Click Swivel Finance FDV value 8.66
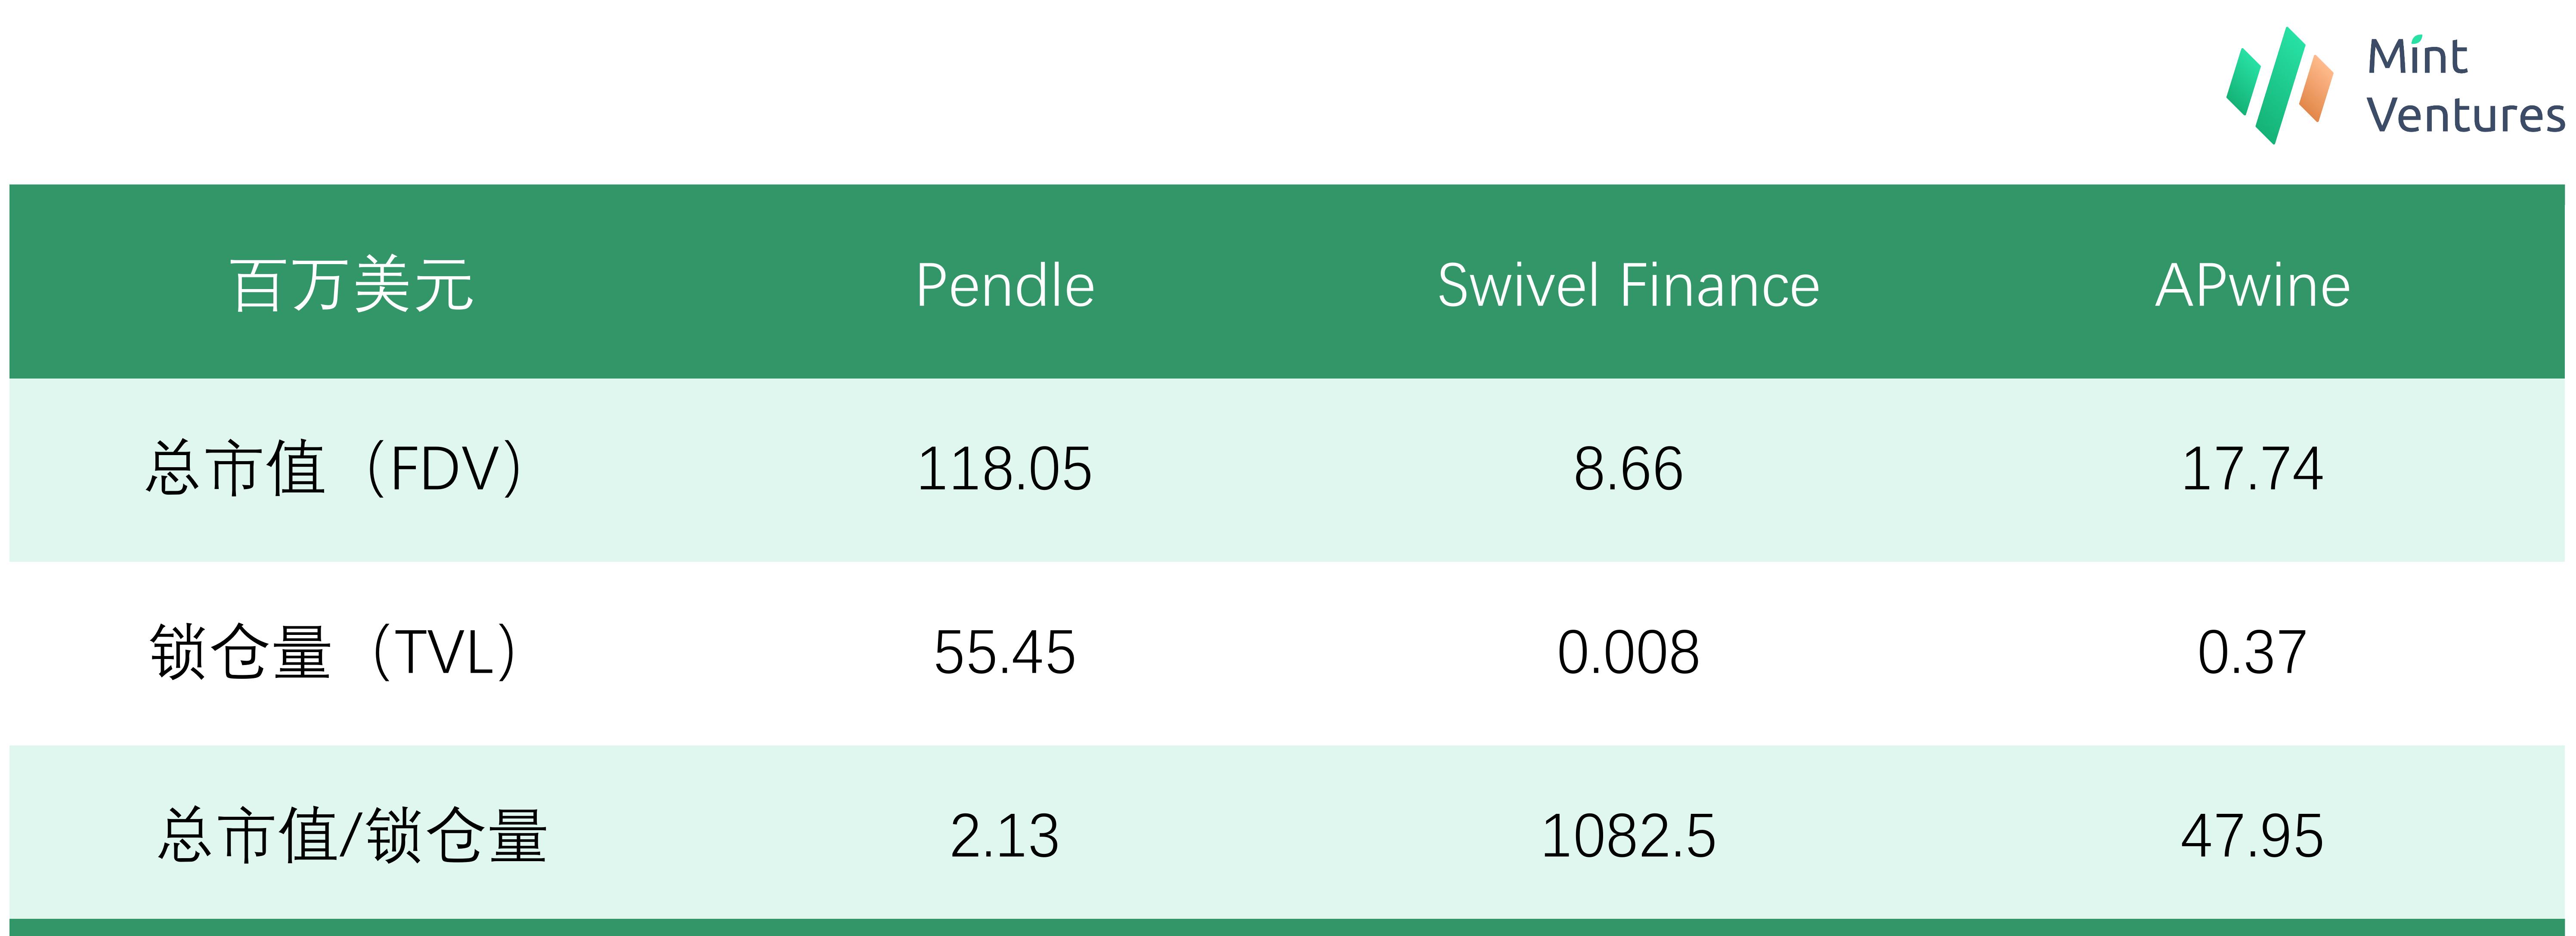Viewport: 2576px width, 936px height. tap(1628, 469)
